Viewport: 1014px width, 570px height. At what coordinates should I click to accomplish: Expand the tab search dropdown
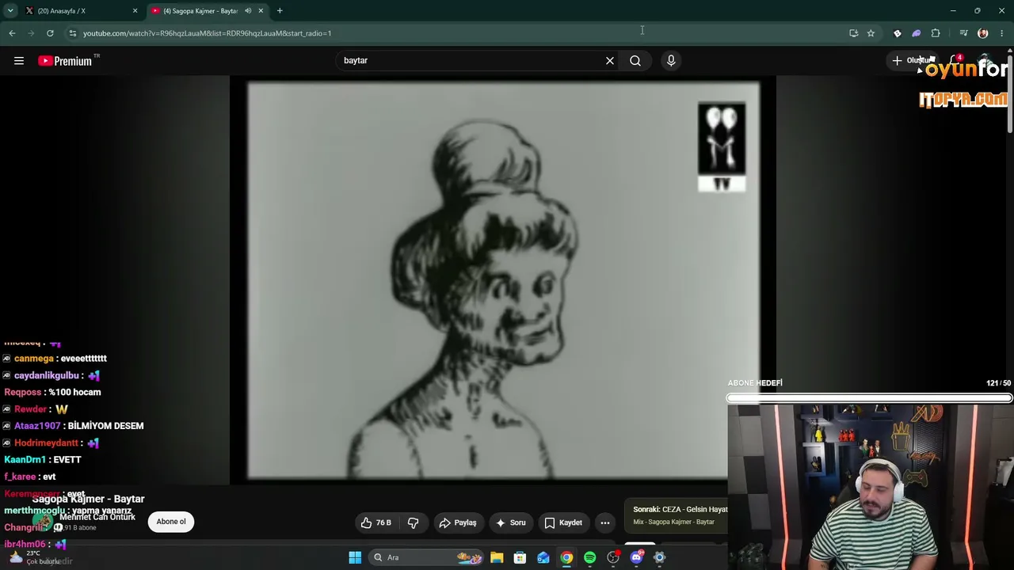[x=10, y=11]
